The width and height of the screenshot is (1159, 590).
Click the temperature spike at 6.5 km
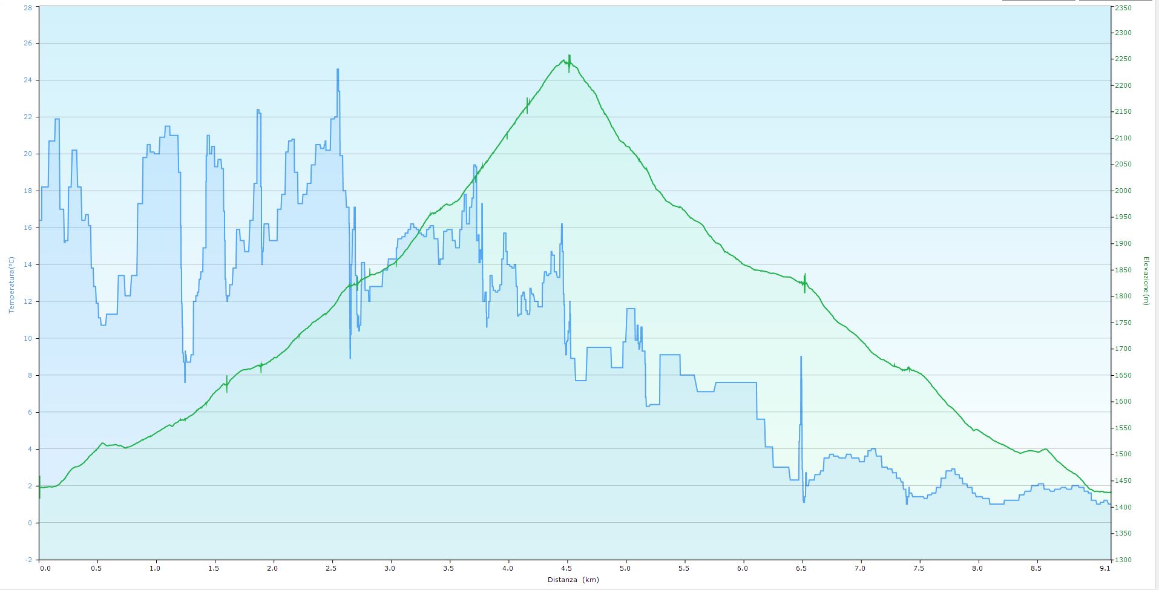[x=801, y=358]
